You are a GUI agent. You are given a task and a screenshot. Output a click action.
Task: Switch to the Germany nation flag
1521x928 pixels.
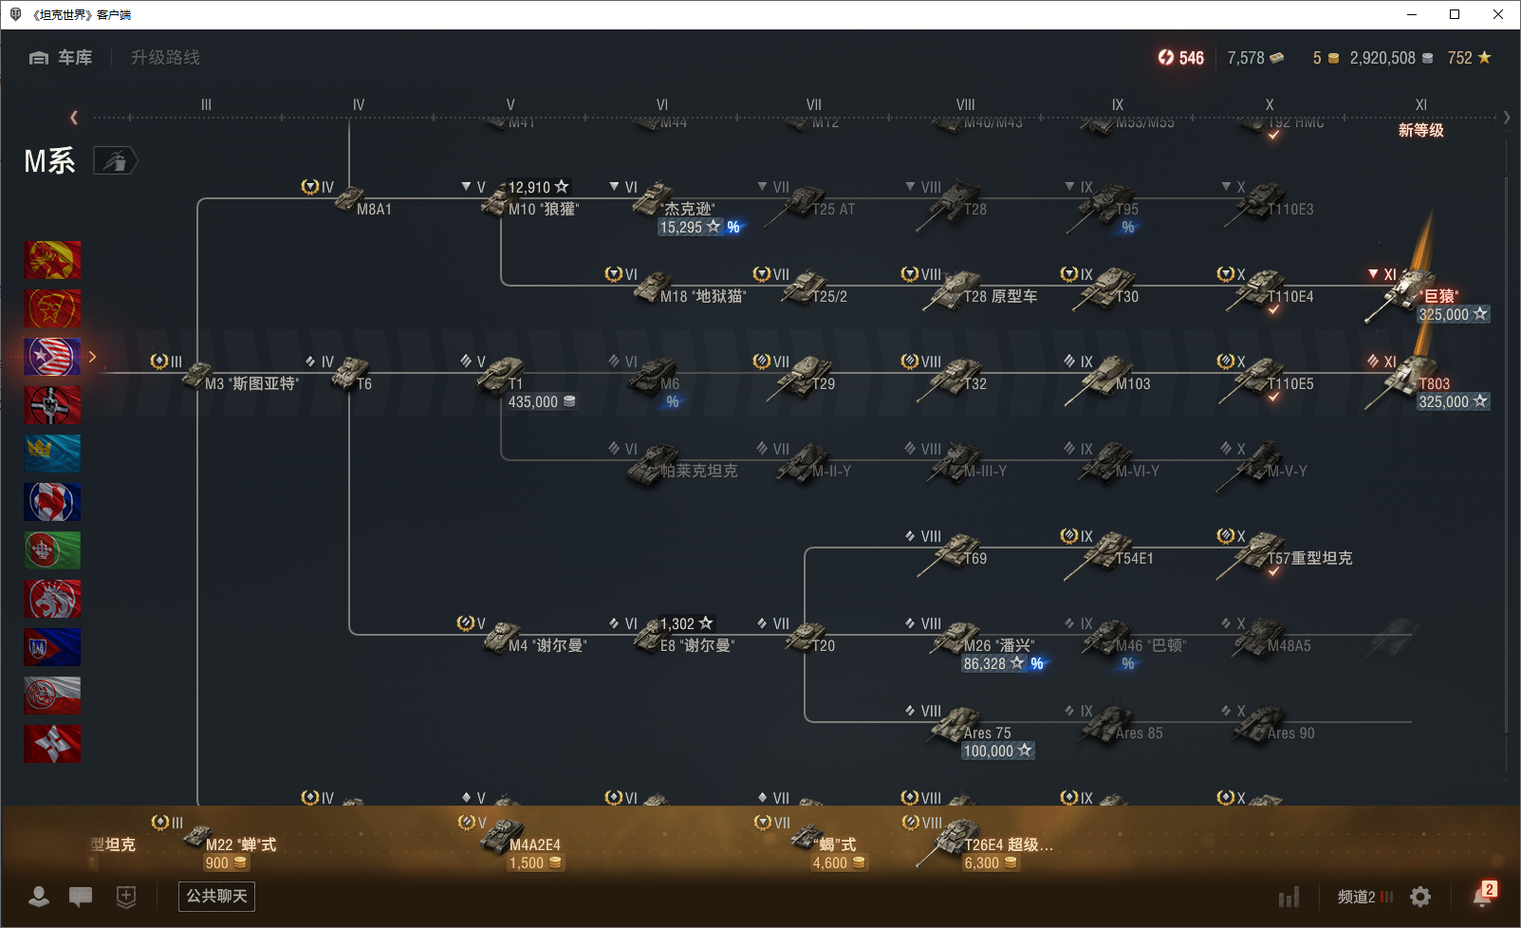tap(52, 405)
